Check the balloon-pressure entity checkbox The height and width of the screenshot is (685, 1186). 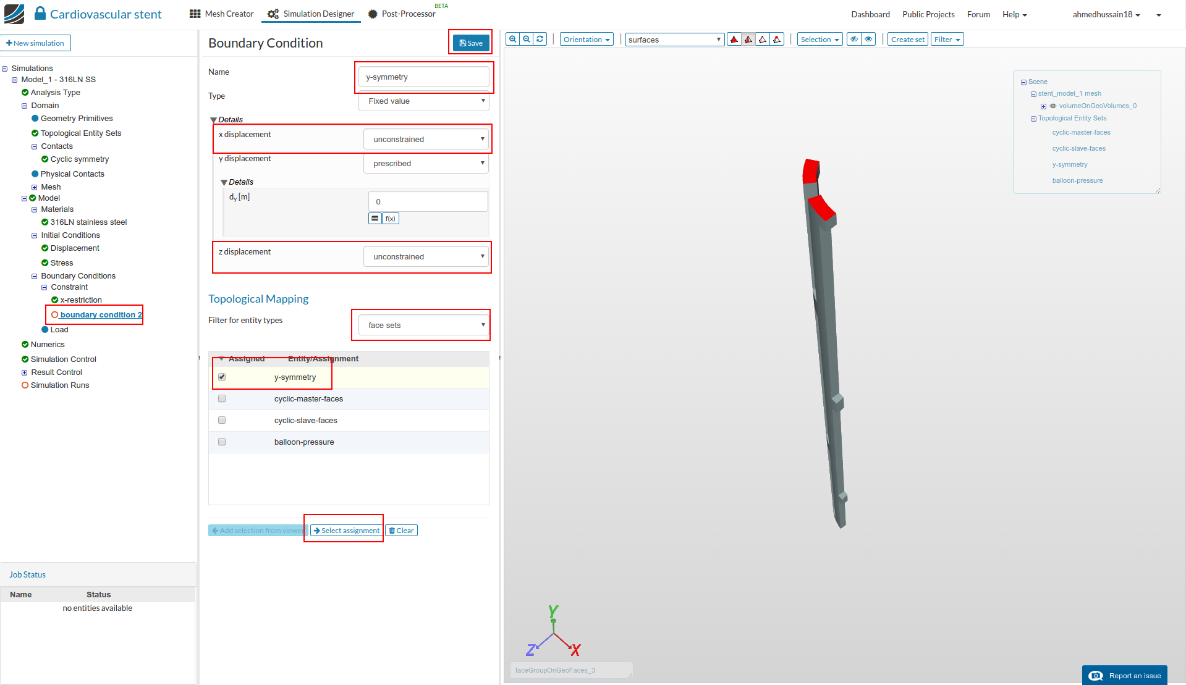(x=221, y=441)
